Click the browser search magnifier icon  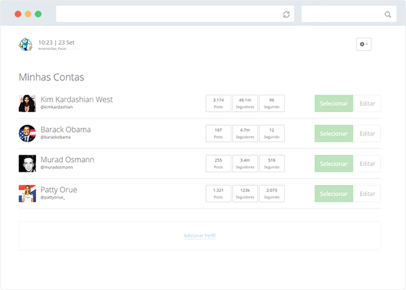387,15
